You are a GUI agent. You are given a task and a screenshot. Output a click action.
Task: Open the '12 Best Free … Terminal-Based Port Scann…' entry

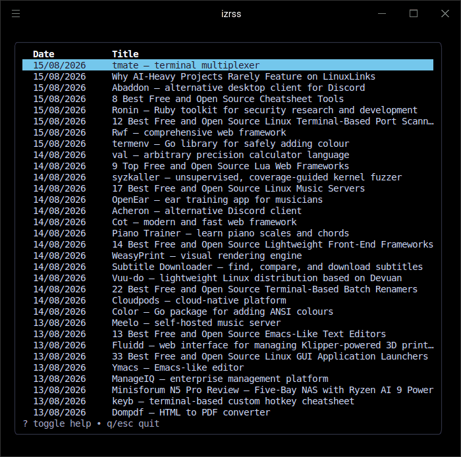pyautogui.click(x=228, y=121)
